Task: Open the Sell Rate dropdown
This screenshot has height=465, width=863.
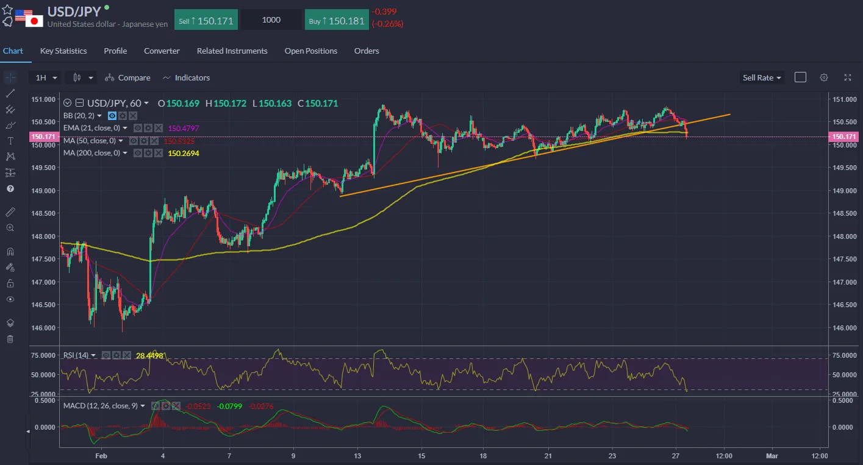Action: tap(762, 77)
